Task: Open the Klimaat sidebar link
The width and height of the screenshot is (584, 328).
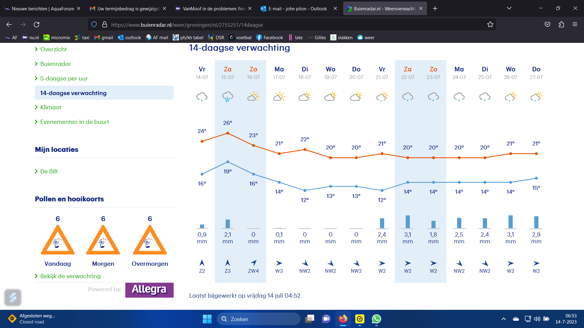Action: tap(50, 107)
